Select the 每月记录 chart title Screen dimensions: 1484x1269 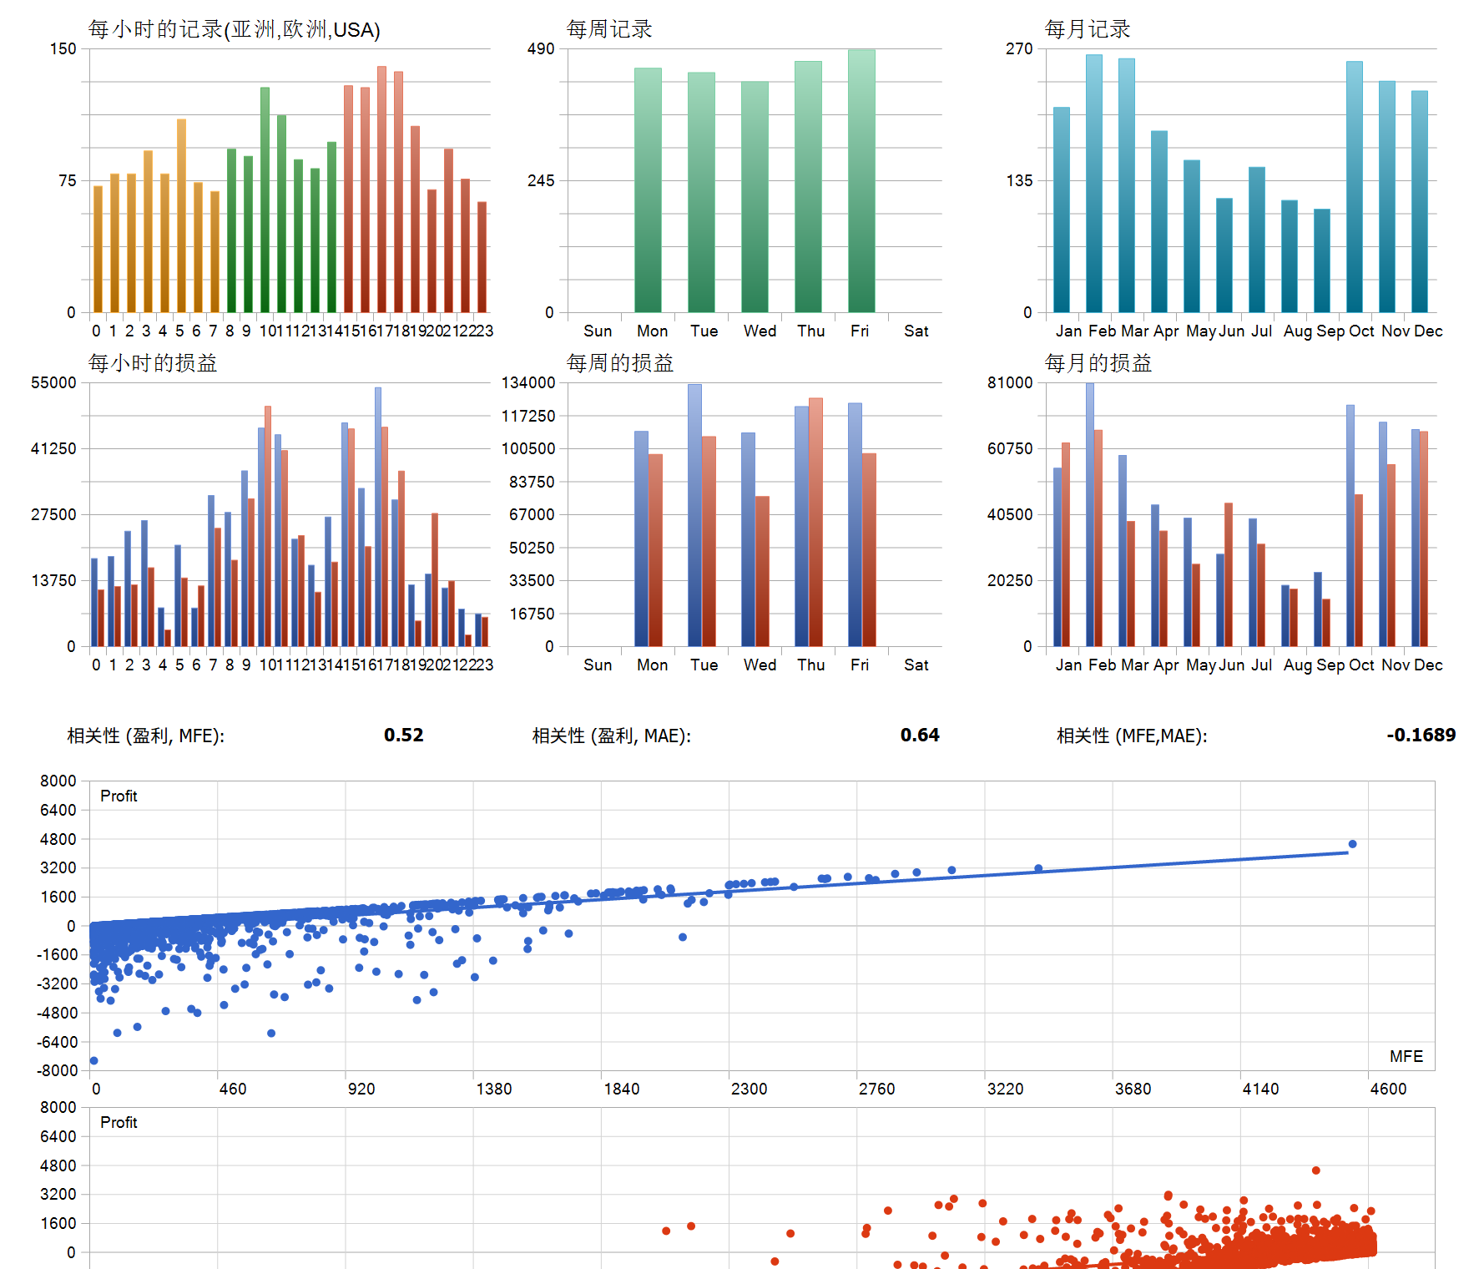1087,30
